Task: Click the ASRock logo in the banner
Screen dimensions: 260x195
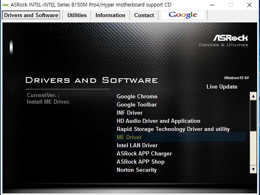Action: coord(230,38)
